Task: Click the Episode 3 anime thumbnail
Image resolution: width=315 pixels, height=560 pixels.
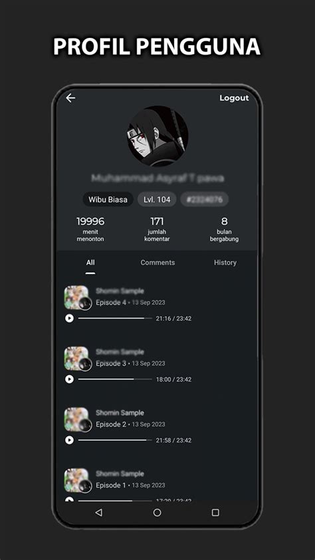Action: coord(76,358)
